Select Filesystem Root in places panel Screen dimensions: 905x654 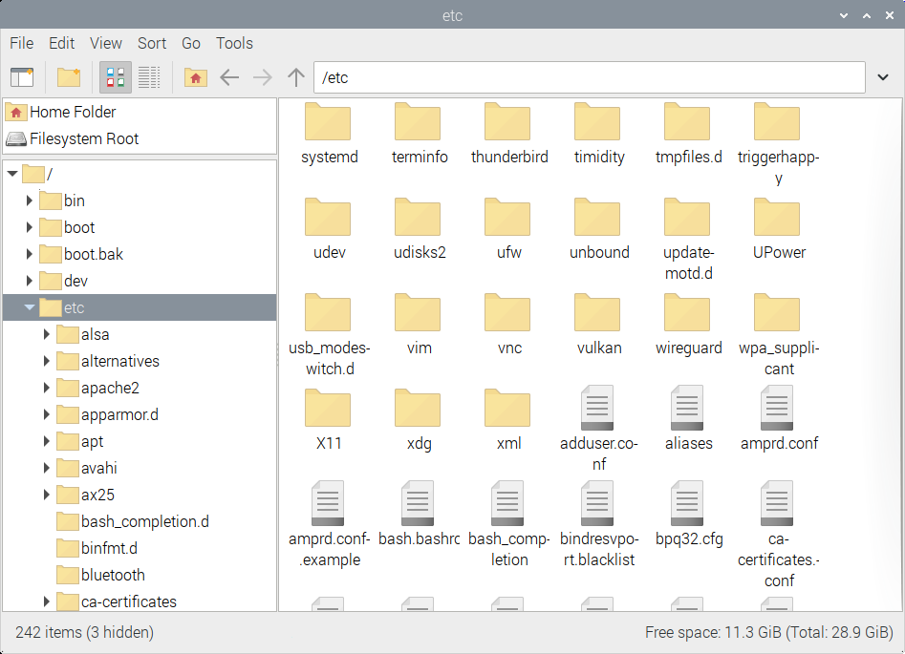pos(83,138)
